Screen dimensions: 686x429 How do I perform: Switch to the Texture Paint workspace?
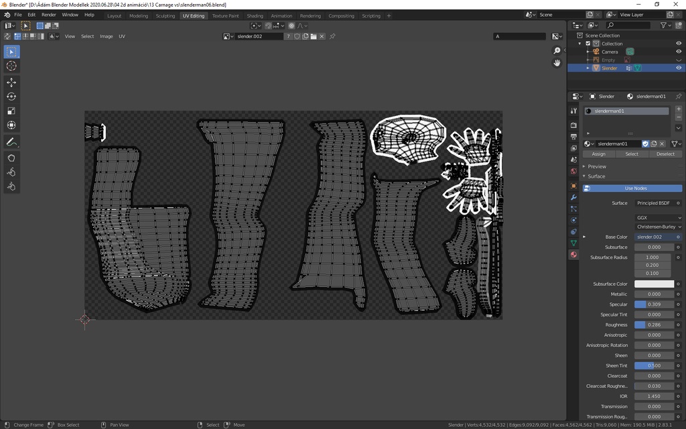(225, 16)
